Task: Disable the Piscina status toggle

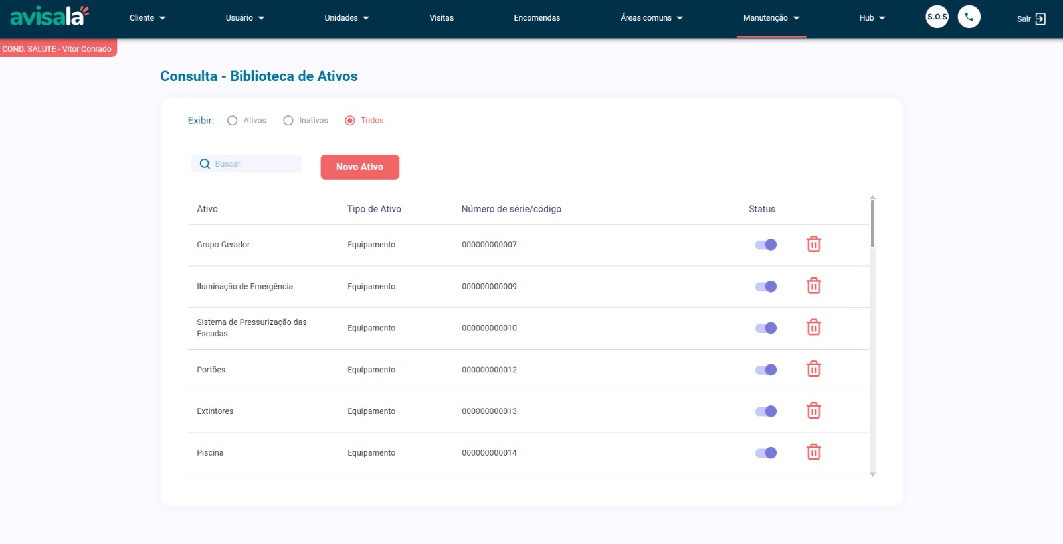Action: 766,453
